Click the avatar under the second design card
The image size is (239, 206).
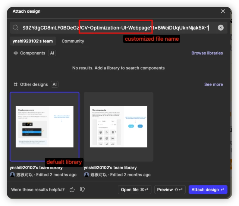(87, 175)
